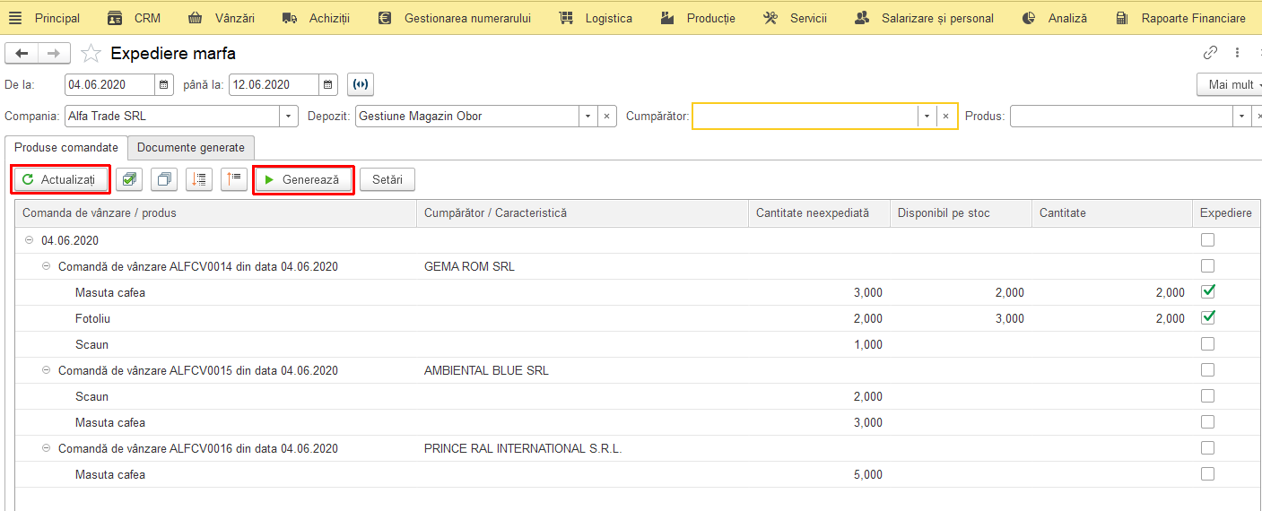
Task: Expand all tree levels icon
Action: pos(199,179)
